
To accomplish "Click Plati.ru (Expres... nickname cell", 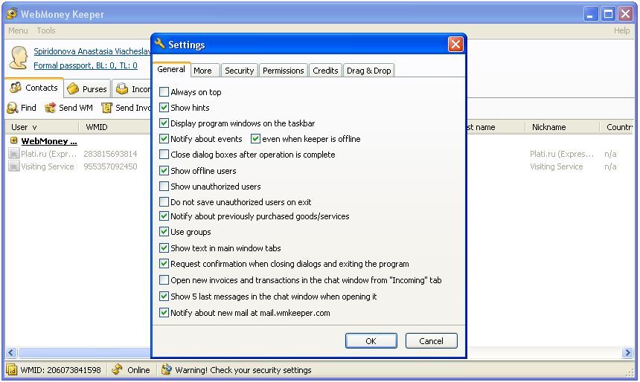I will coord(561,154).
